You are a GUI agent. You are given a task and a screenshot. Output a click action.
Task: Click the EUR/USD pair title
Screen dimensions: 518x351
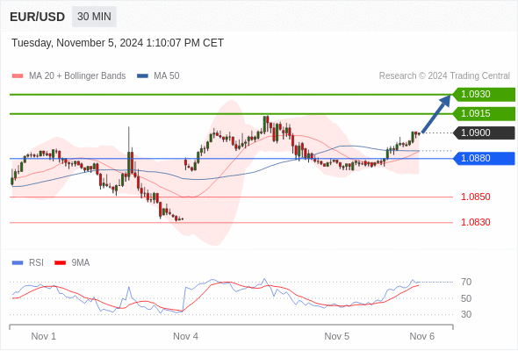(x=38, y=17)
